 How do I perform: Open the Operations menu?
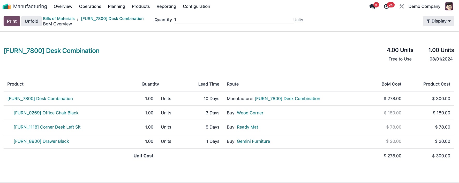(90, 6)
